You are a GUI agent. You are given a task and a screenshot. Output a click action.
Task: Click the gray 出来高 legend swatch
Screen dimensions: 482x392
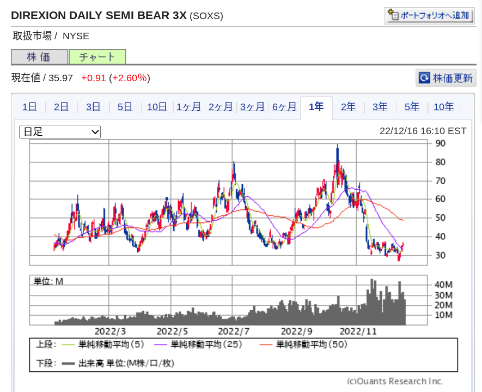pyautogui.click(x=68, y=364)
